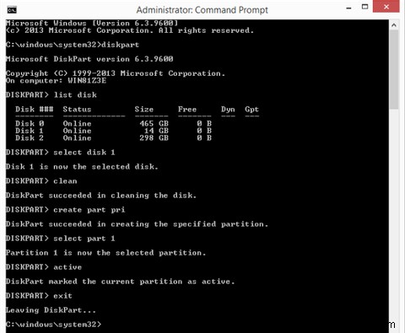Minimize the Command Prompt window
The width and height of the screenshot is (405, 333).
(x=348, y=8)
